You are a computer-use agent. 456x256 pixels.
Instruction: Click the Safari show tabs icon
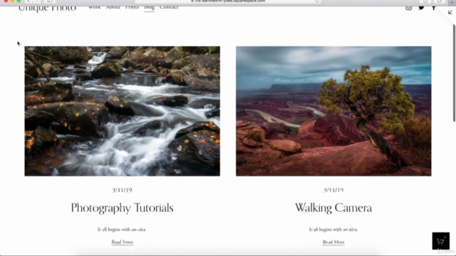click(x=440, y=1)
